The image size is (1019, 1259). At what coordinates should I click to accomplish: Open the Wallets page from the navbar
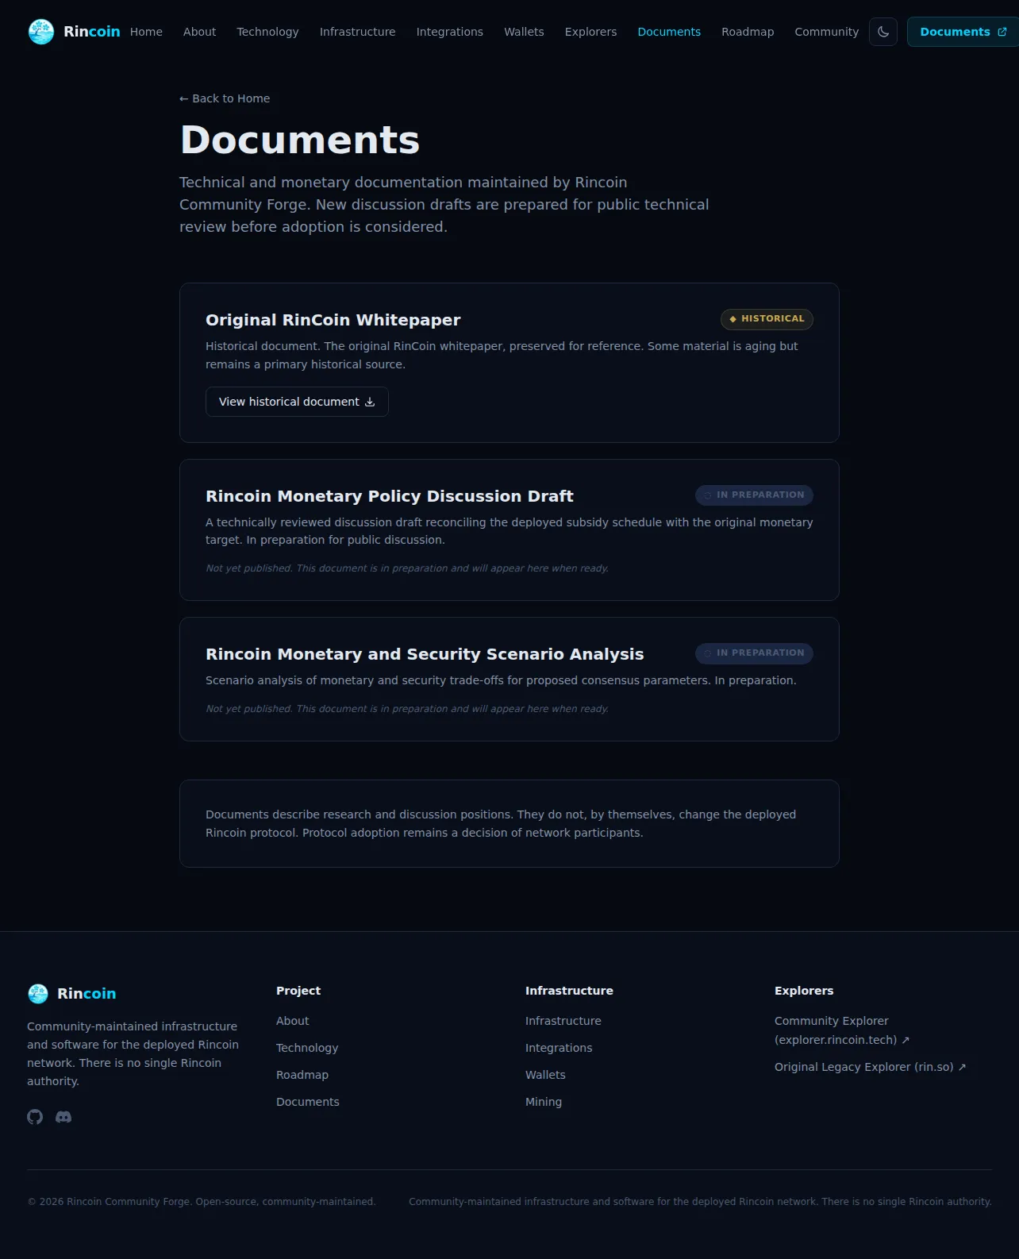[x=524, y=32]
